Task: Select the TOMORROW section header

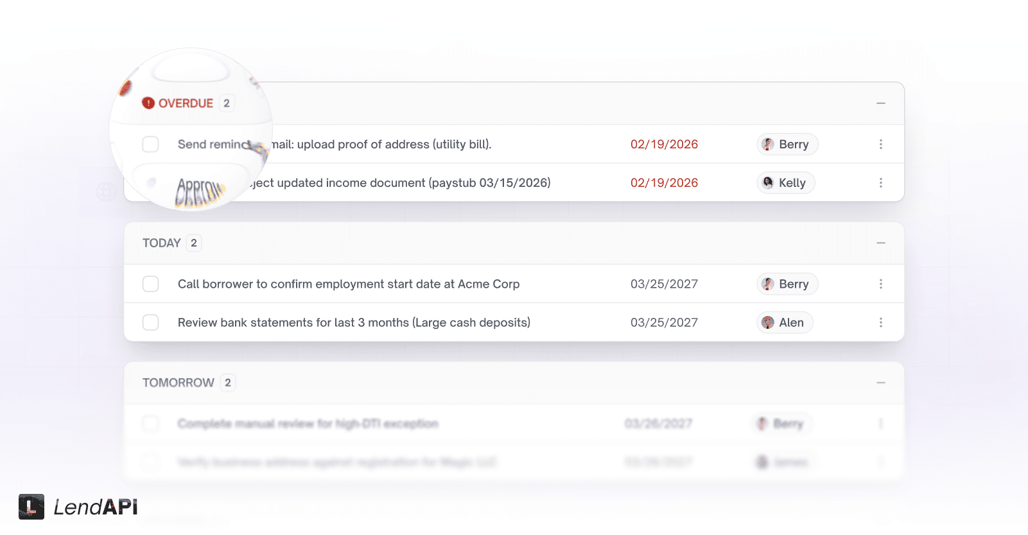Action: [x=178, y=382]
